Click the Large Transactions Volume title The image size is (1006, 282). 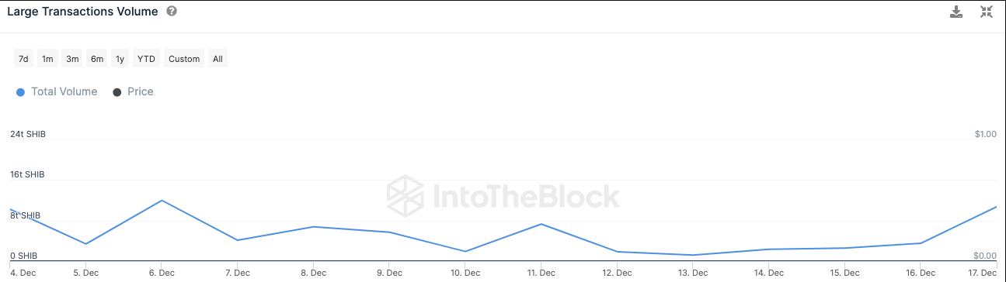point(82,12)
